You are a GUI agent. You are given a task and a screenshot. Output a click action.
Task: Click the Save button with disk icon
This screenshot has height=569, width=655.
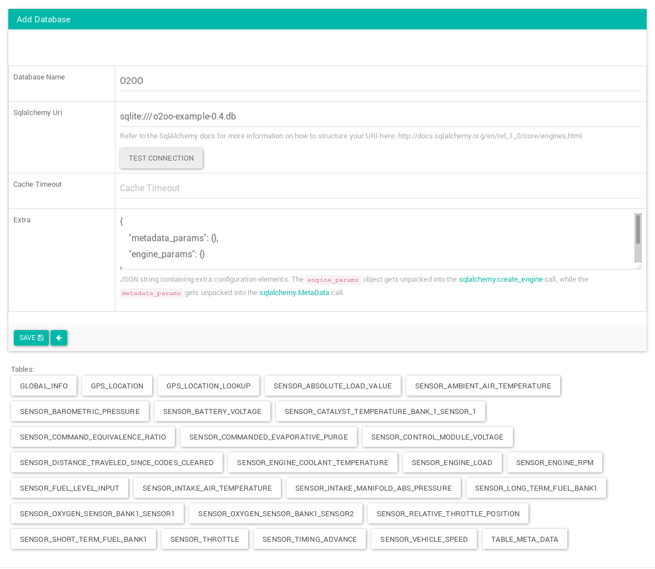31,338
